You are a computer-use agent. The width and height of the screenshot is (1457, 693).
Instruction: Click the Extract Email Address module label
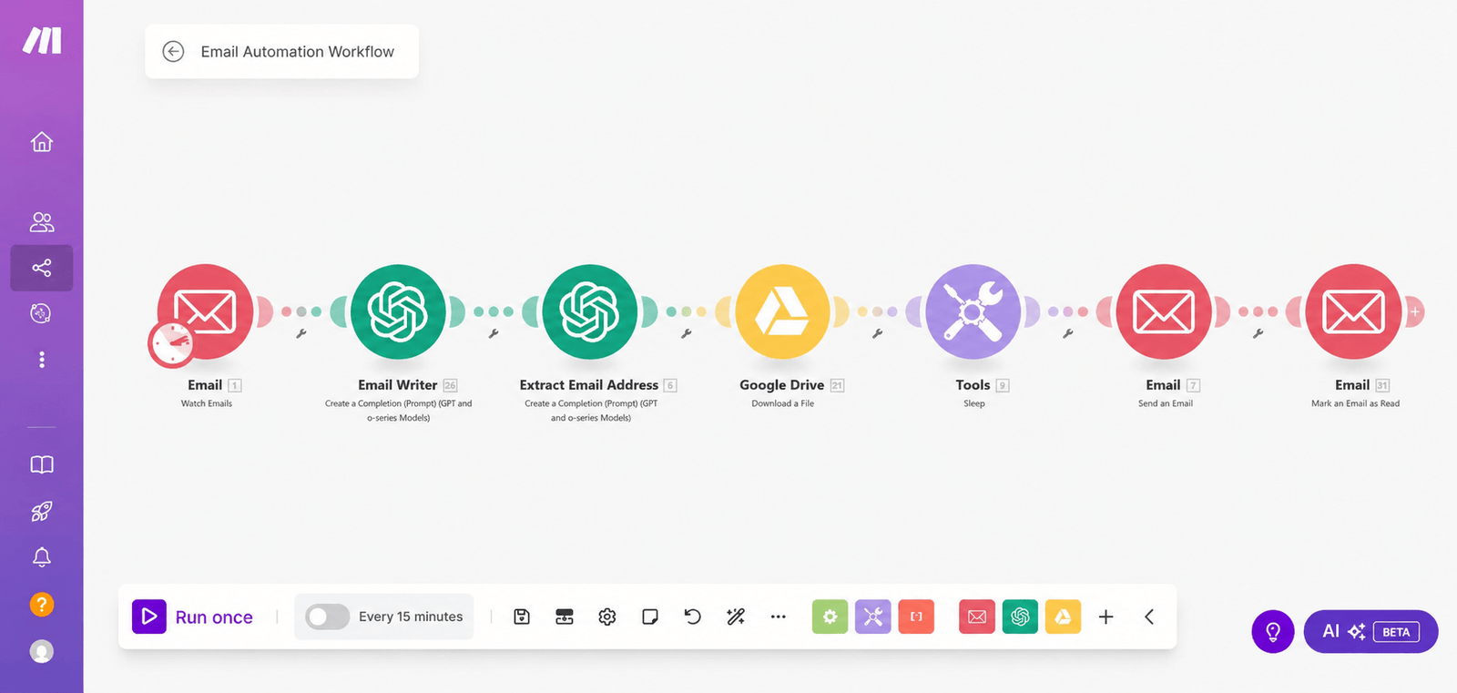click(589, 385)
